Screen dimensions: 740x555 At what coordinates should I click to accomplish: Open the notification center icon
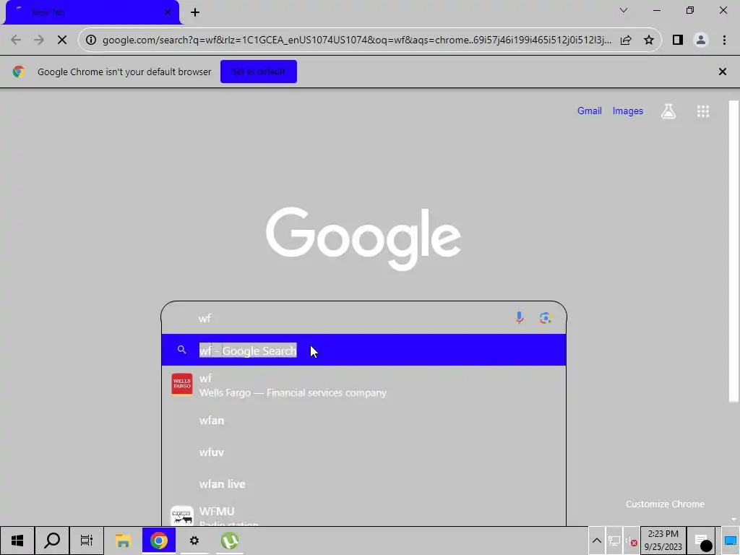click(x=702, y=541)
